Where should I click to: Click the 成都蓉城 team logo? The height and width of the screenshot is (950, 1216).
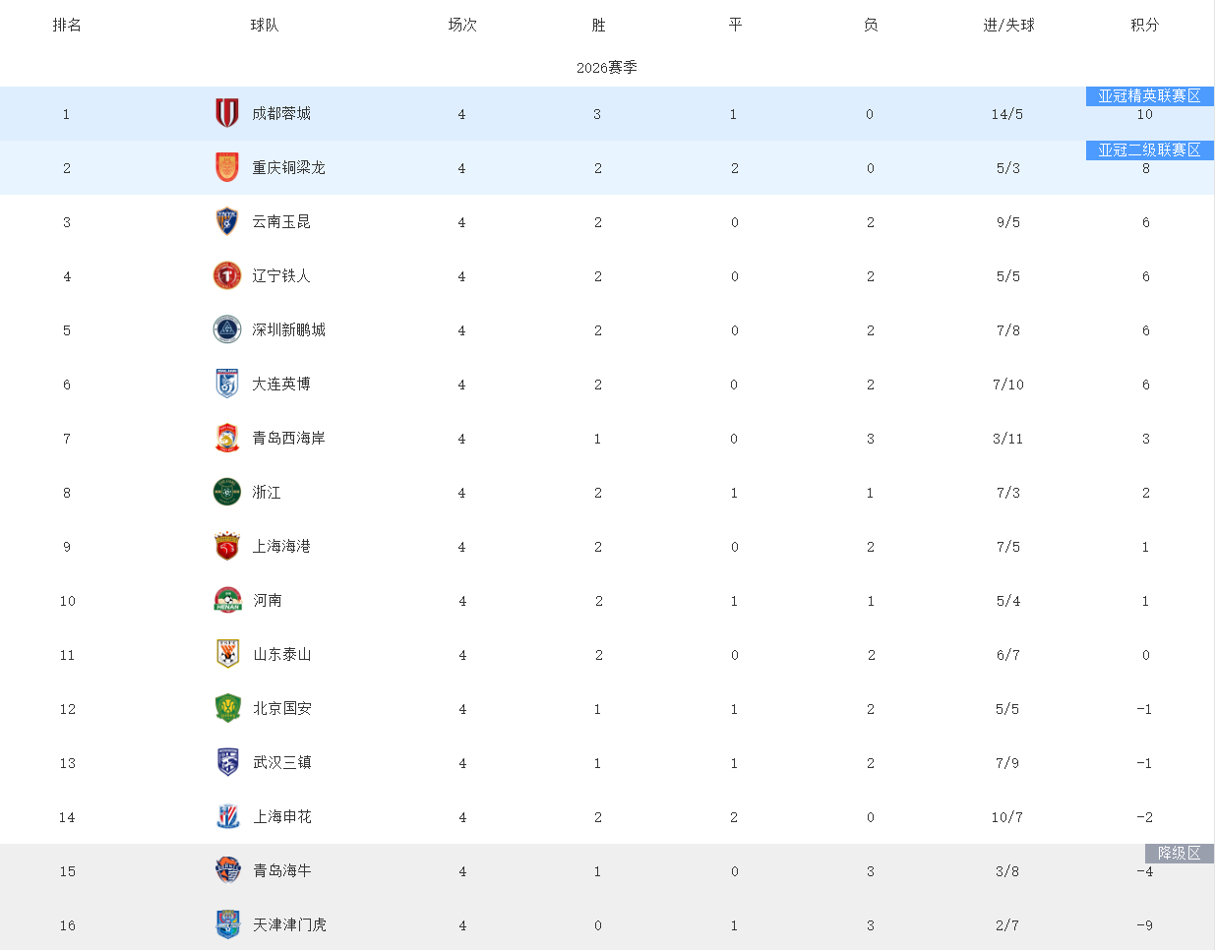point(227,114)
